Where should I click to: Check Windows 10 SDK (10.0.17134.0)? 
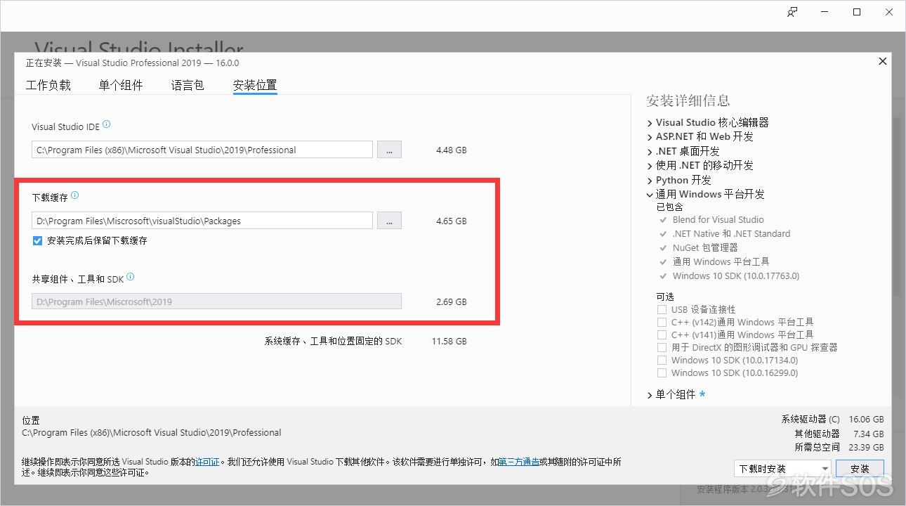click(x=662, y=360)
